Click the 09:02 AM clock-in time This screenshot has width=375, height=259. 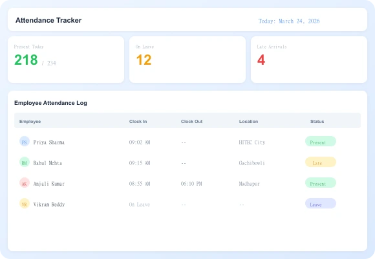tap(140, 142)
